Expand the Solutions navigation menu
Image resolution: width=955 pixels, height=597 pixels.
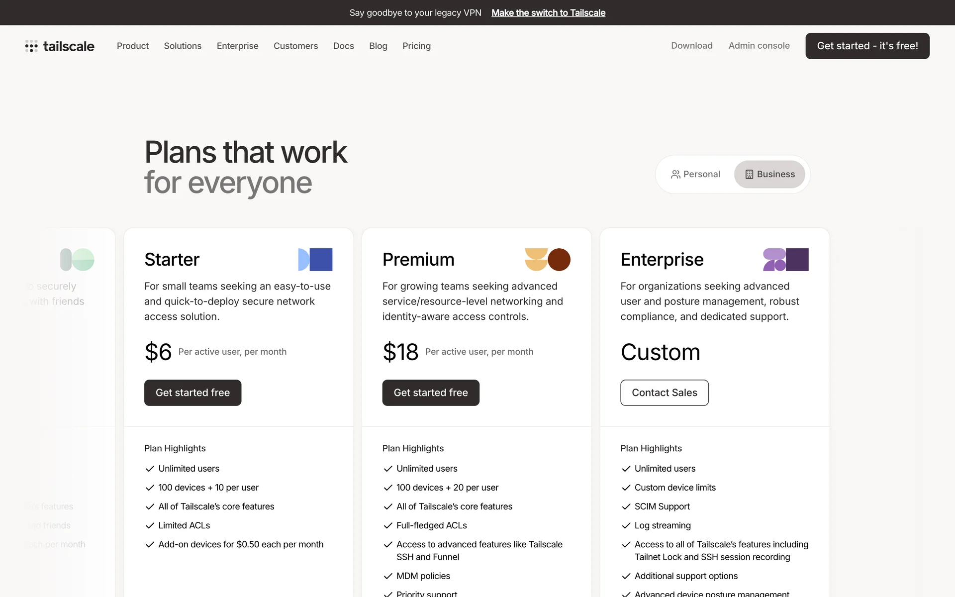[x=183, y=46]
